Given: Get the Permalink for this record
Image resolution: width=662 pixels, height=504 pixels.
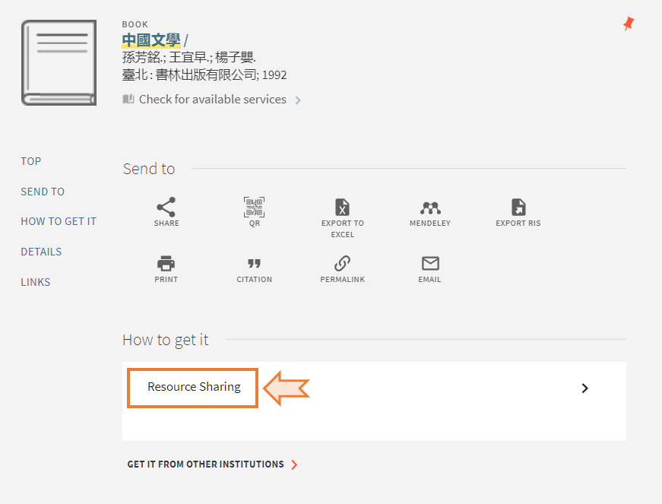Looking at the screenshot, I should click(x=342, y=263).
